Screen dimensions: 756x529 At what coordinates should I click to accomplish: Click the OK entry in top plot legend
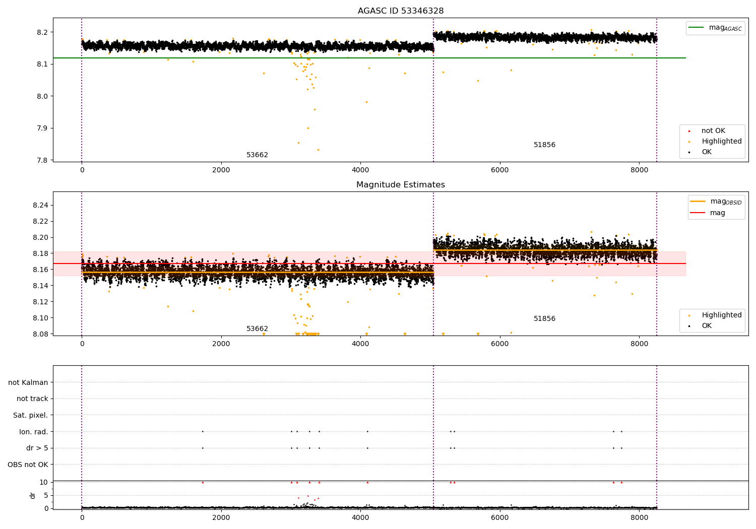(707, 152)
